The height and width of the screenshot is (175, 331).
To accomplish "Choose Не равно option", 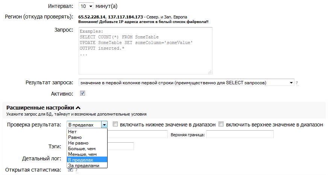I will [x=87, y=143].
